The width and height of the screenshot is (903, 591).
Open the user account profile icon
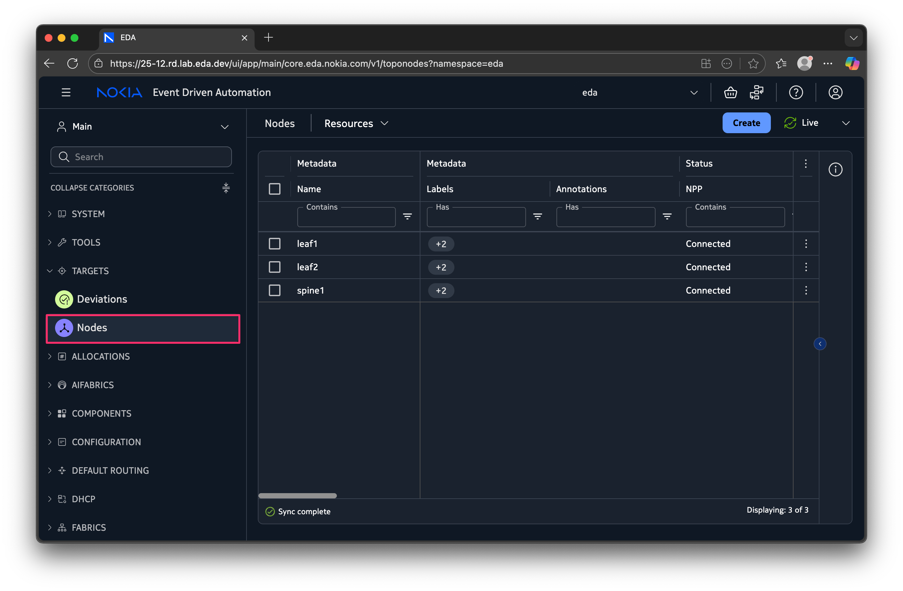[x=835, y=92]
